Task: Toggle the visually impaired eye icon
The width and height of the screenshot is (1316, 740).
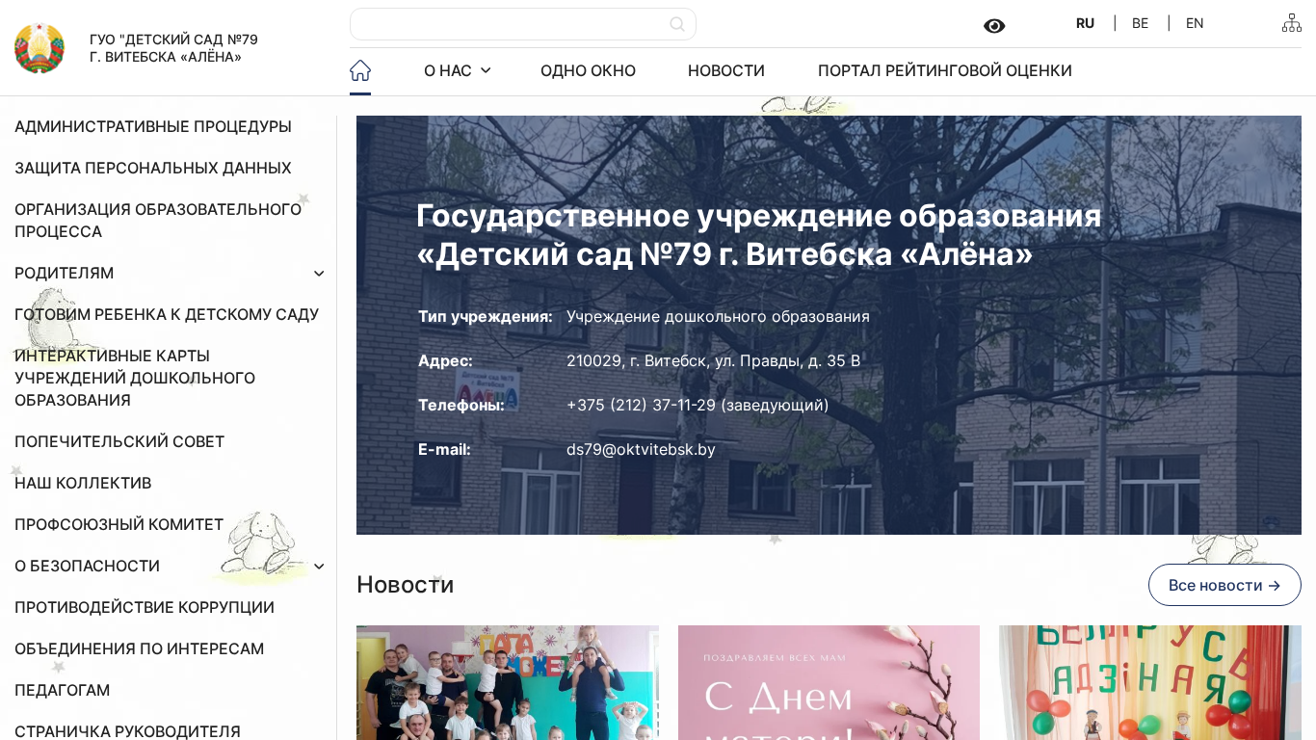Action: coord(994,26)
